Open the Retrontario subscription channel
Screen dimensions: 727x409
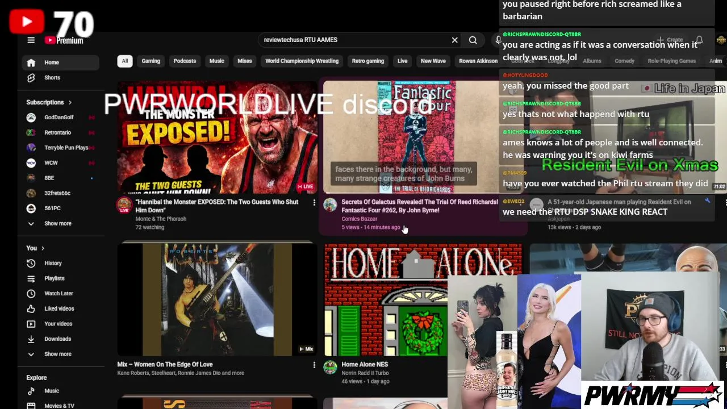[x=61, y=132]
